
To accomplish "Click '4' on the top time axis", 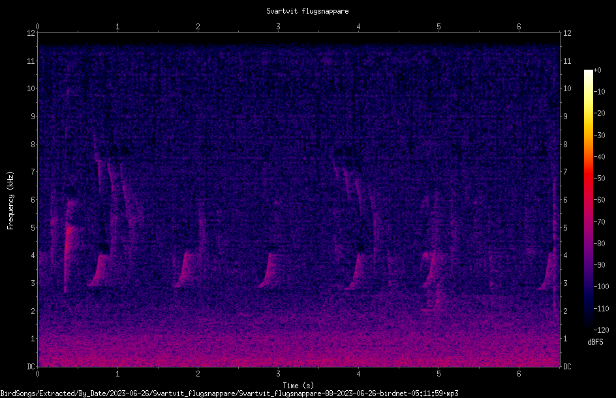I will pyautogui.click(x=358, y=27).
